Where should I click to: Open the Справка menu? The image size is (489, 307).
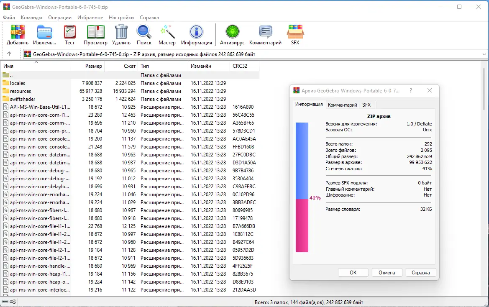point(149,18)
